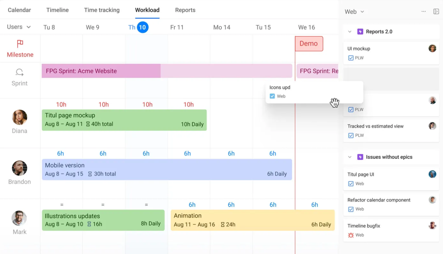Switch to the Time tracking tab
The height and width of the screenshot is (254, 443).
(102, 10)
